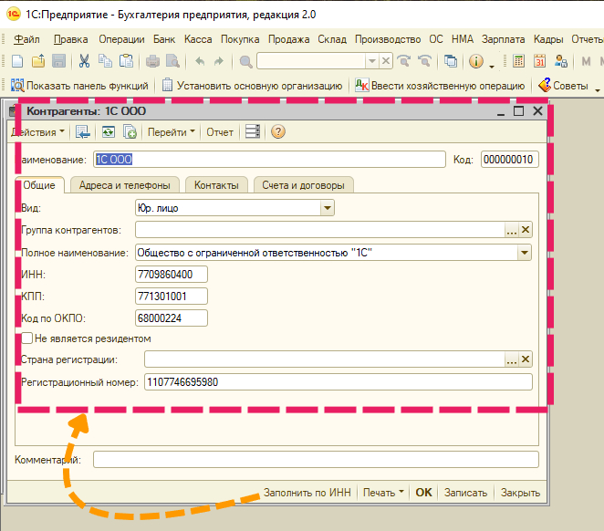
Task: Clear the Страна регистрации field with X
Action: click(x=525, y=359)
